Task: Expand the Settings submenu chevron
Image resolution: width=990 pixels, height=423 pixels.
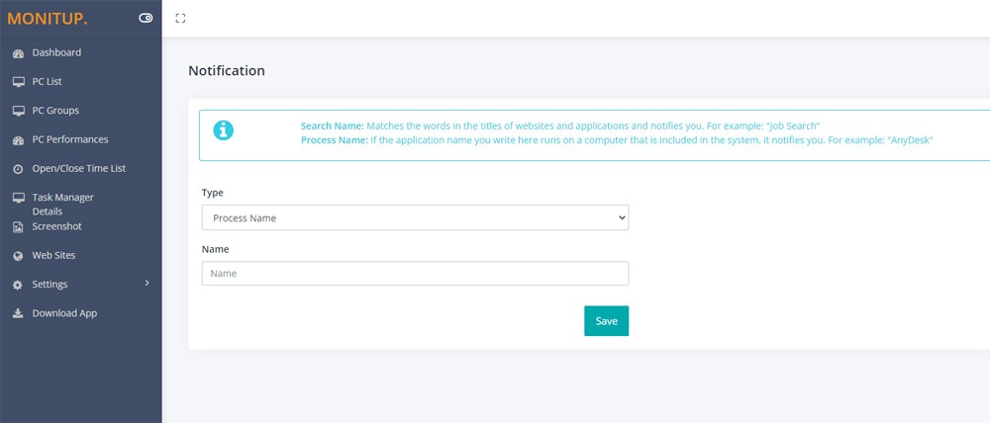Action: tap(148, 283)
